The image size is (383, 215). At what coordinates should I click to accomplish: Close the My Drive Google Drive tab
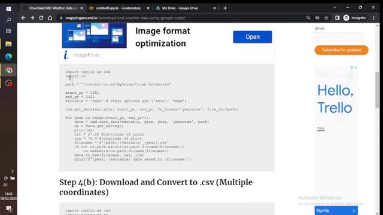(214, 8)
